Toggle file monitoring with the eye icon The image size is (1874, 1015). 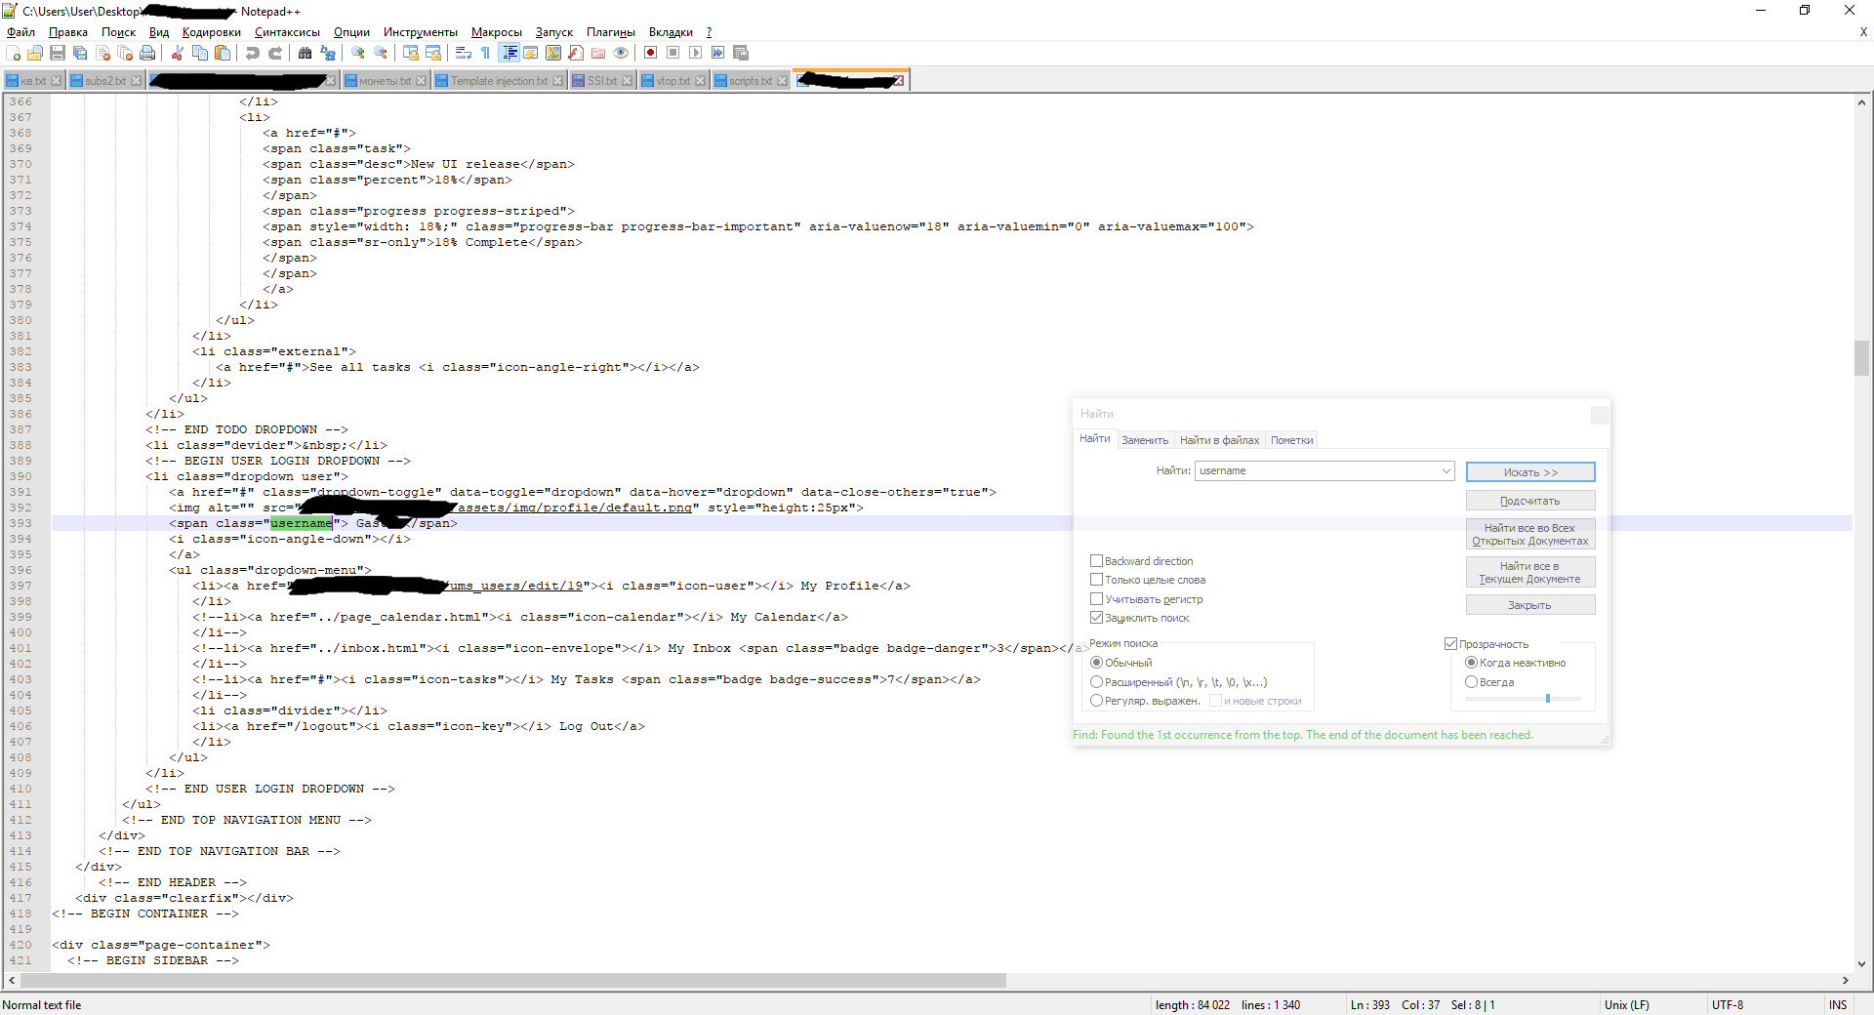click(621, 53)
